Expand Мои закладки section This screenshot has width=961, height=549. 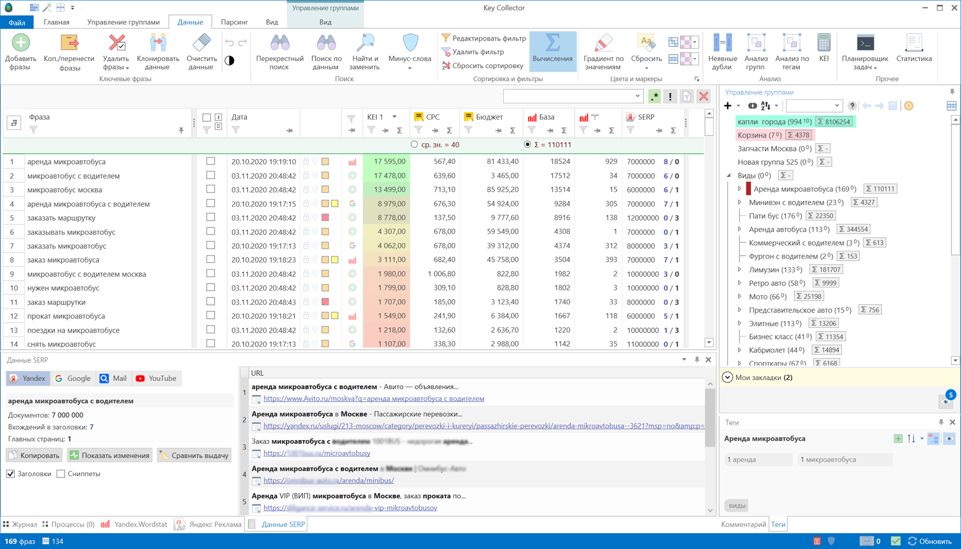coord(728,378)
